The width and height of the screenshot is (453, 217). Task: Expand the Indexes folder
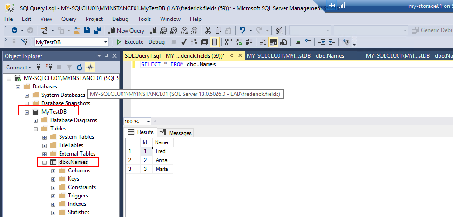coord(53,204)
